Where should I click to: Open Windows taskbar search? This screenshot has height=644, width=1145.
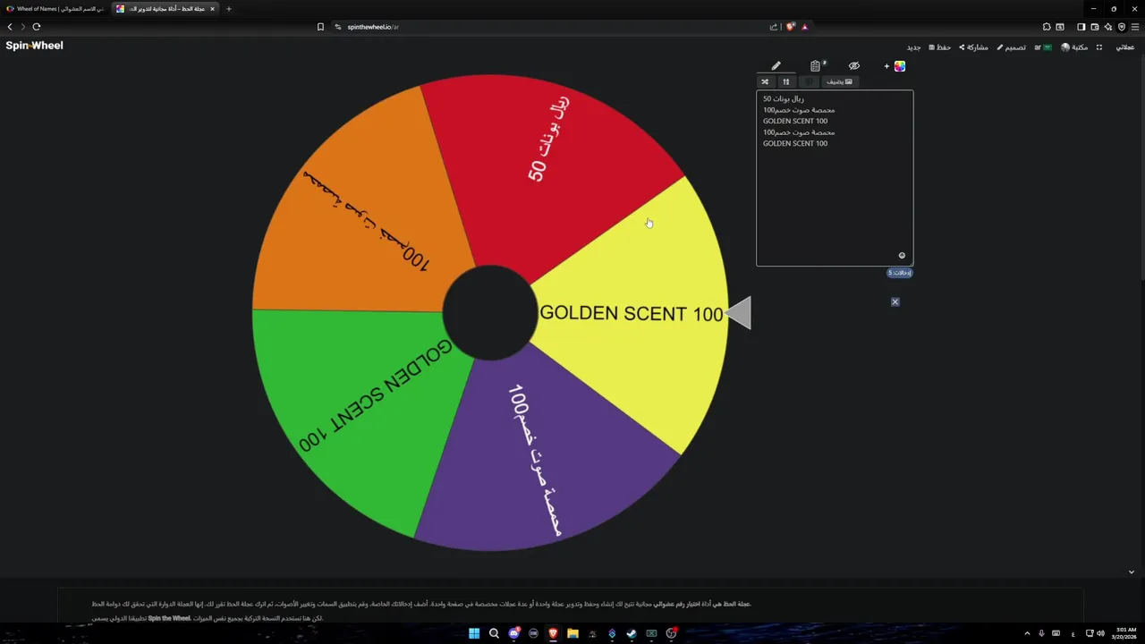tap(494, 634)
